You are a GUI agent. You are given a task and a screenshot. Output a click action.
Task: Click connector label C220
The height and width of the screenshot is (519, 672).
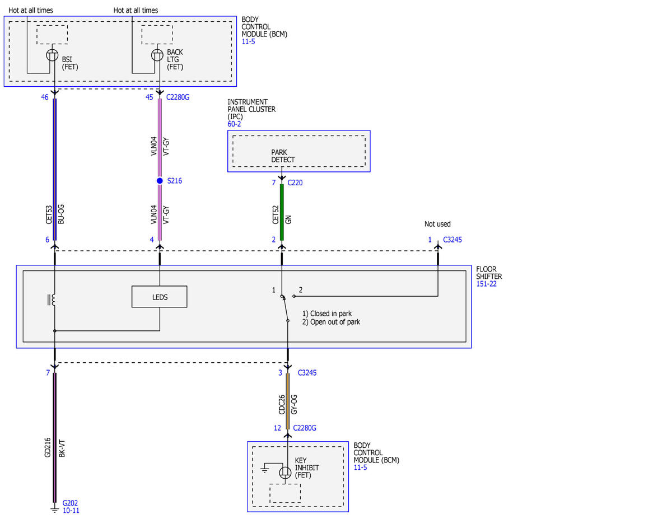pyautogui.click(x=295, y=183)
